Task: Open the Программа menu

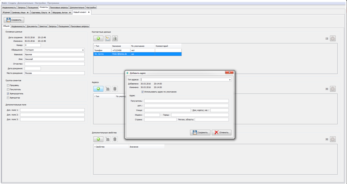Action: pyautogui.click(x=53, y=3)
